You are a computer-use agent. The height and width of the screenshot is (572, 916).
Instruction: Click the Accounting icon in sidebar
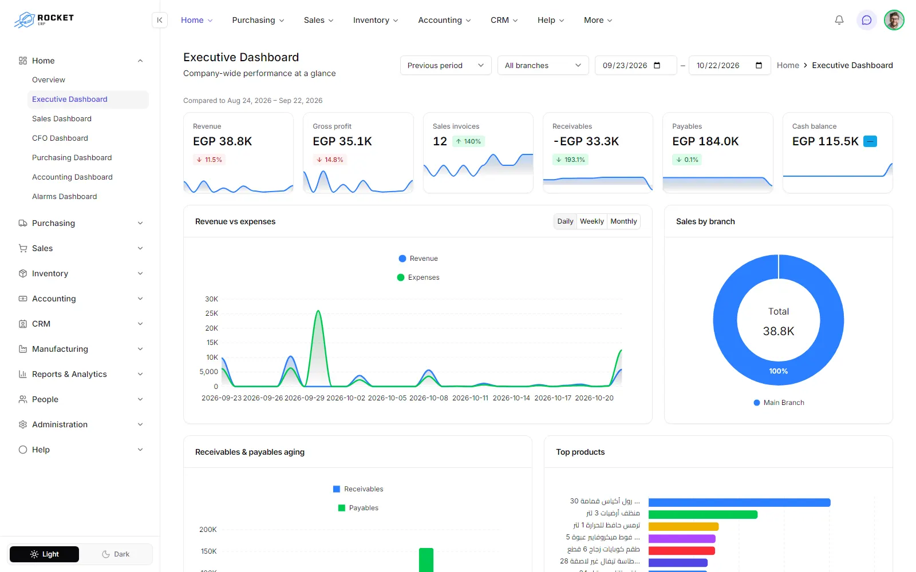pyautogui.click(x=23, y=299)
